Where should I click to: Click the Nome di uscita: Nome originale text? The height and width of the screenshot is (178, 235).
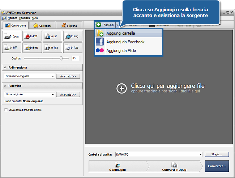tap(24, 101)
